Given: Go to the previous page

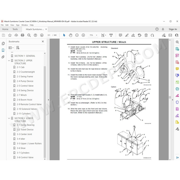Looking at the screenshot, I should (x=35, y=35).
